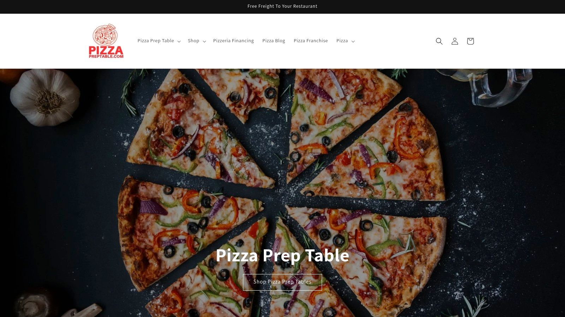Visit the Pizza Blog link
Viewport: 565px width, 317px height.
[274, 41]
